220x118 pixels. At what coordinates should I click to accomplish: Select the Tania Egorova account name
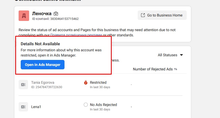pyautogui.click(x=43, y=82)
